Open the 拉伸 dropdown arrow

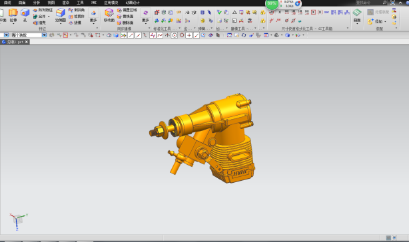pos(13,24)
